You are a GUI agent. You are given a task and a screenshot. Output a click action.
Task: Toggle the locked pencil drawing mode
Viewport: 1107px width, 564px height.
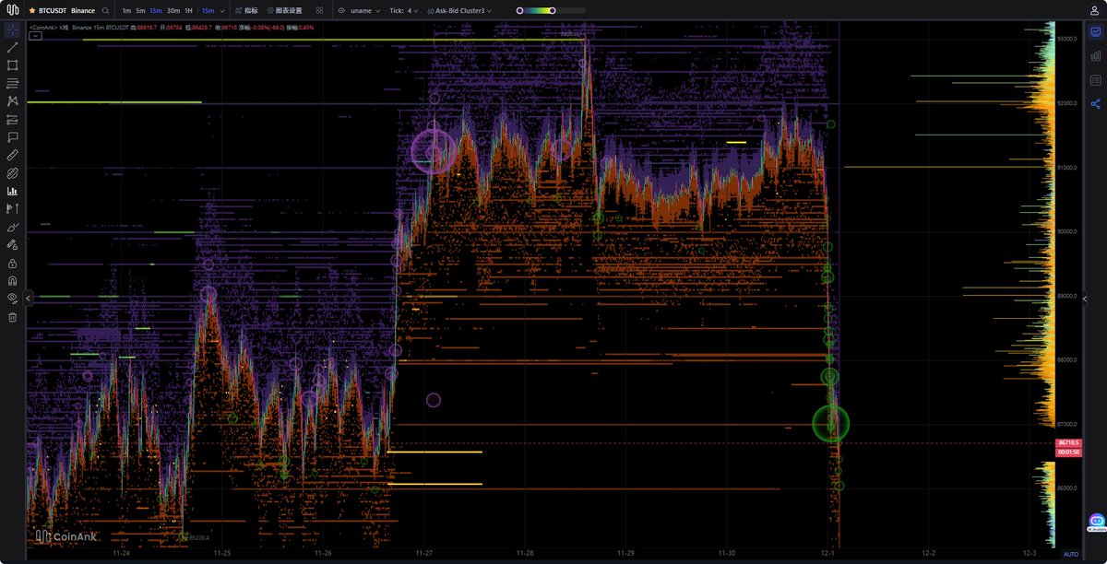point(13,245)
